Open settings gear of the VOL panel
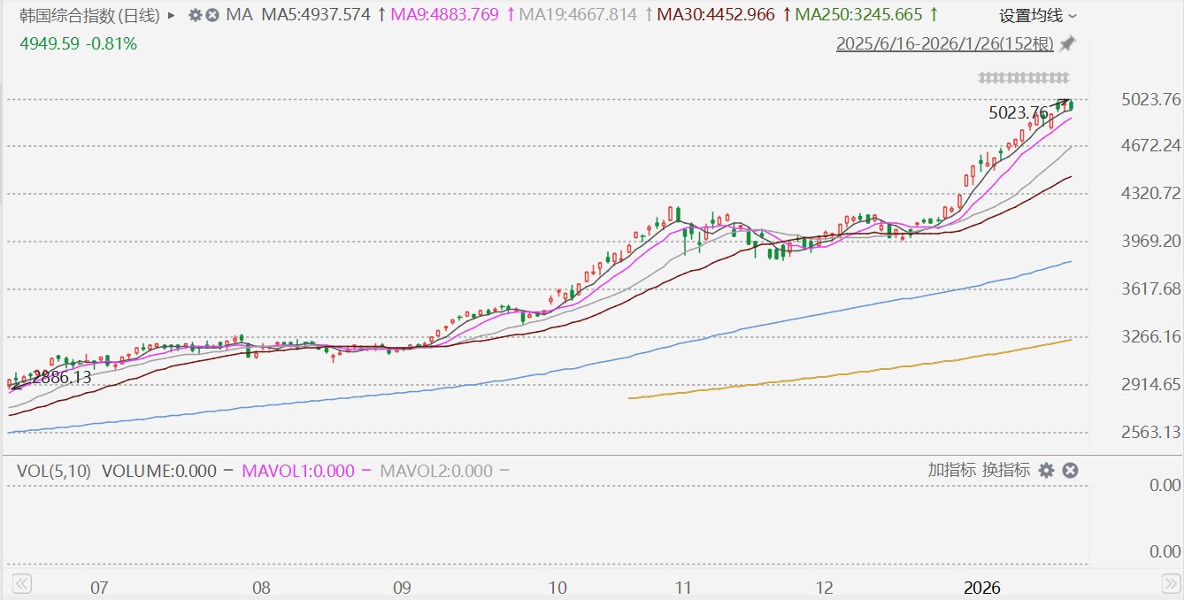Viewport: 1184px width, 600px height. 1047,470
